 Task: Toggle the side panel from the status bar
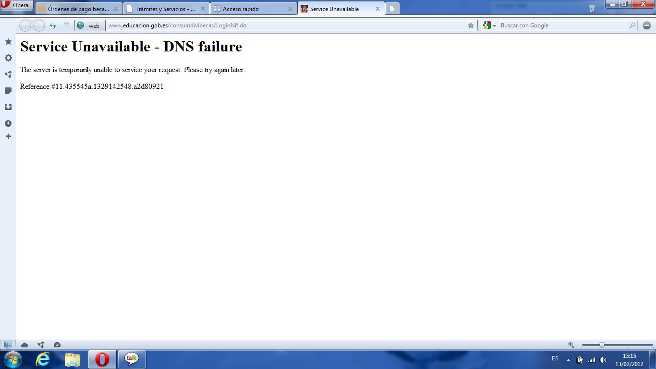(x=8, y=344)
